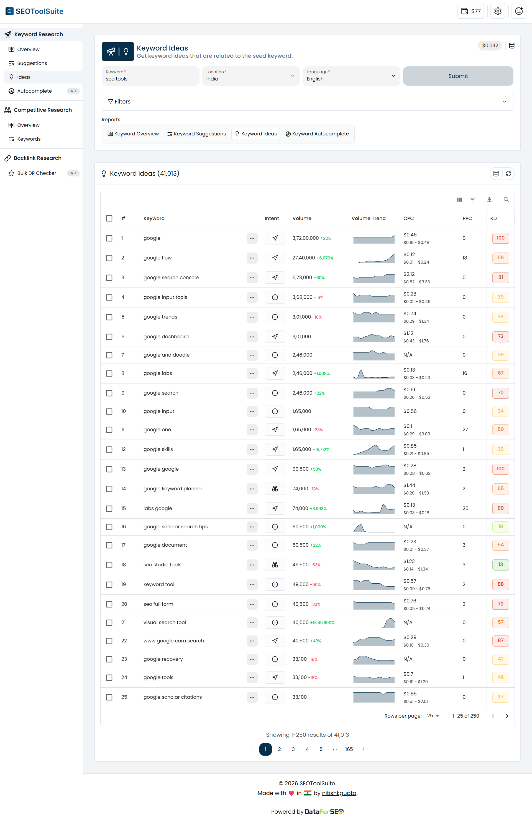
Task: Click the binoculars intent icon for seo studio tools
Action: pos(275,565)
